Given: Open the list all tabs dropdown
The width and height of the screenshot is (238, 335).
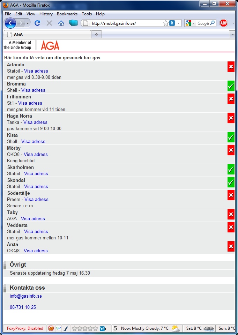Looking at the screenshot, I should point(232,35).
